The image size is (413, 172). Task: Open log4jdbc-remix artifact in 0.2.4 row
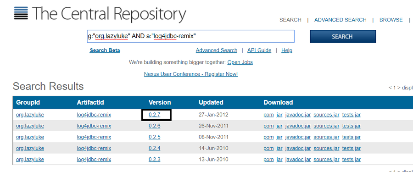[94, 148]
